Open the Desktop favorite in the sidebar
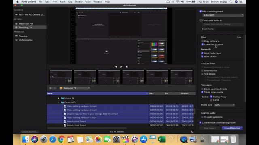 click(x=23, y=36)
